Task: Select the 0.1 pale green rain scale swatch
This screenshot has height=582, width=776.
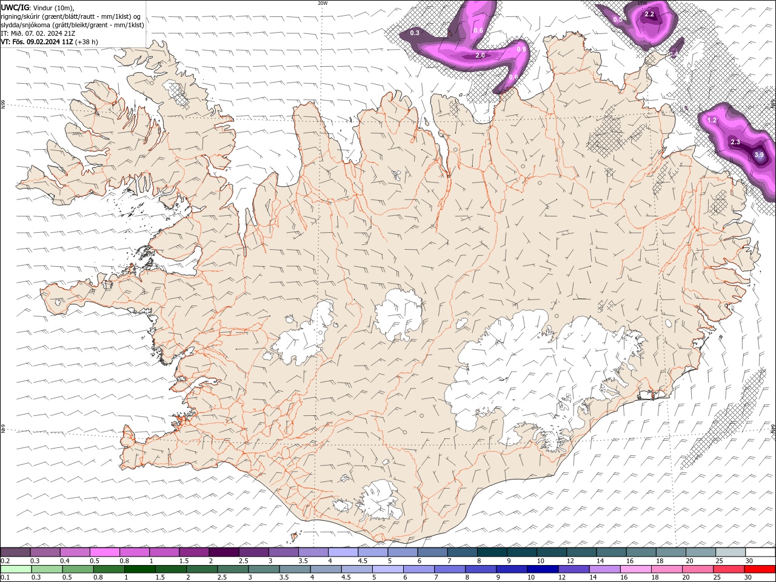Action: pyautogui.click(x=16, y=569)
